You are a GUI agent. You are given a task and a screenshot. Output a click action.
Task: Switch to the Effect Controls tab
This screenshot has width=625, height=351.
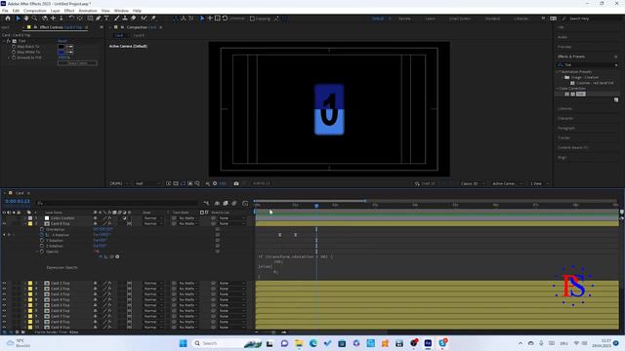(61, 27)
